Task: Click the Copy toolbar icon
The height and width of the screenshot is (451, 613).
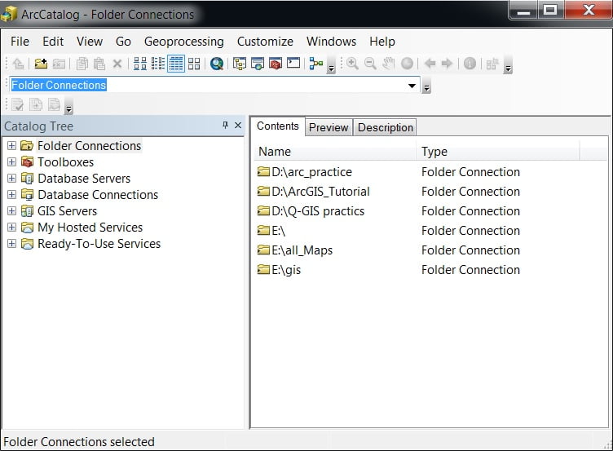Action: point(82,64)
